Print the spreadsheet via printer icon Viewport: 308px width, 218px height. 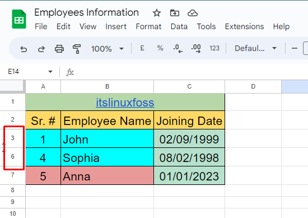(x=59, y=49)
